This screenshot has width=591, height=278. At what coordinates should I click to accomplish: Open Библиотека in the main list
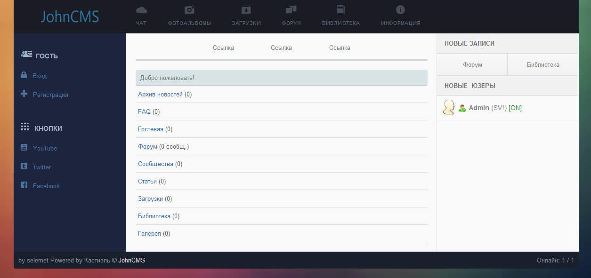(x=154, y=216)
